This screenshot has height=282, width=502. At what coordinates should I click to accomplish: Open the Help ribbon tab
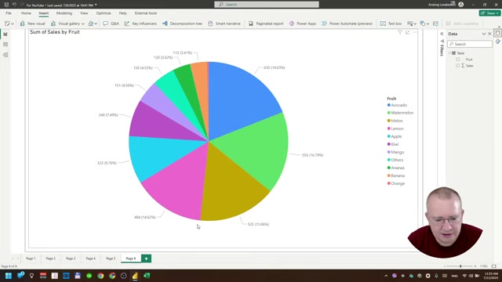(122, 13)
